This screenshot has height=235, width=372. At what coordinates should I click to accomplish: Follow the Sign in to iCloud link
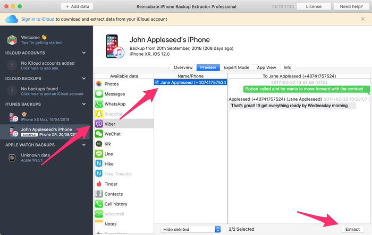pos(38,19)
